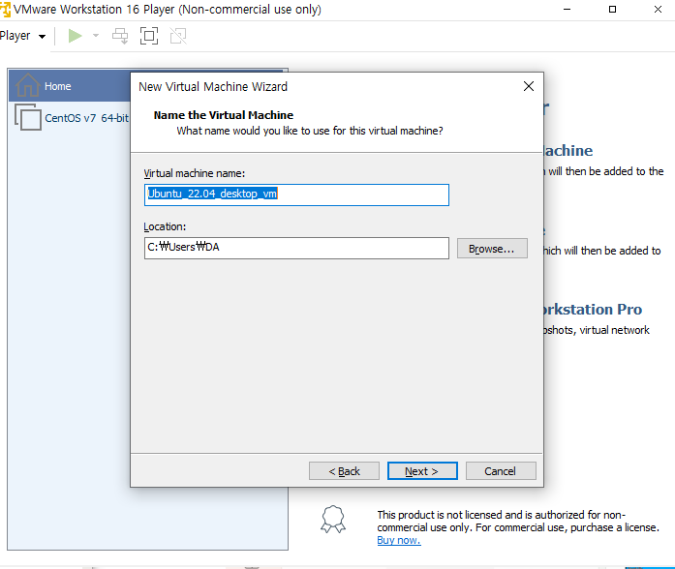Image resolution: width=675 pixels, height=569 pixels.
Task: Select Home in the library sidebar
Action: pyautogui.click(x=70, y=85)
